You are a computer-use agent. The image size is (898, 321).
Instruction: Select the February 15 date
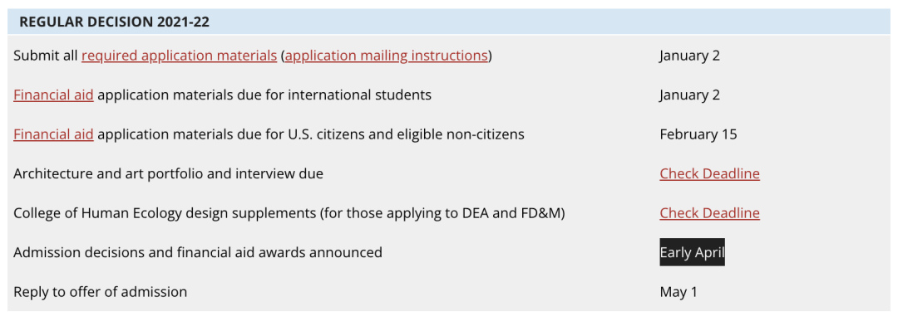click(x=698, y=134)
